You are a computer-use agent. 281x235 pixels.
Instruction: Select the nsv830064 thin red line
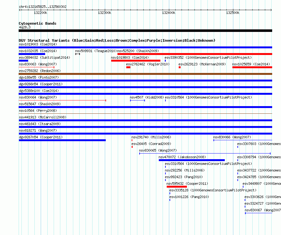(63, 100)
